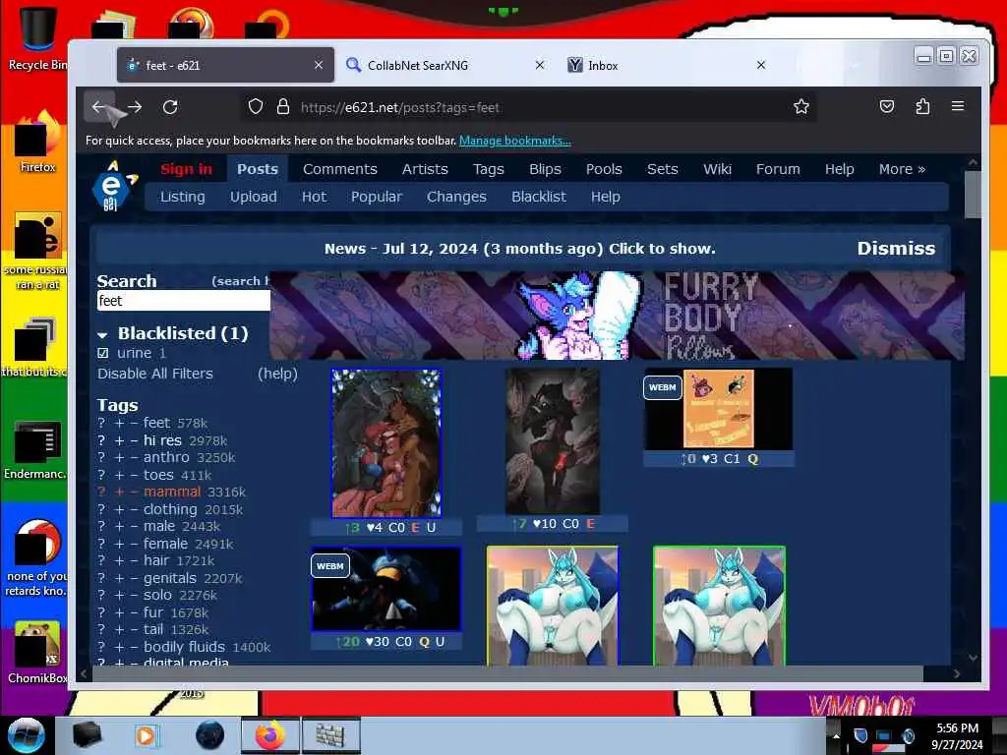Viewport: 1007px width, 755px height.
Task: Open the Sets page
Action: 663,169
